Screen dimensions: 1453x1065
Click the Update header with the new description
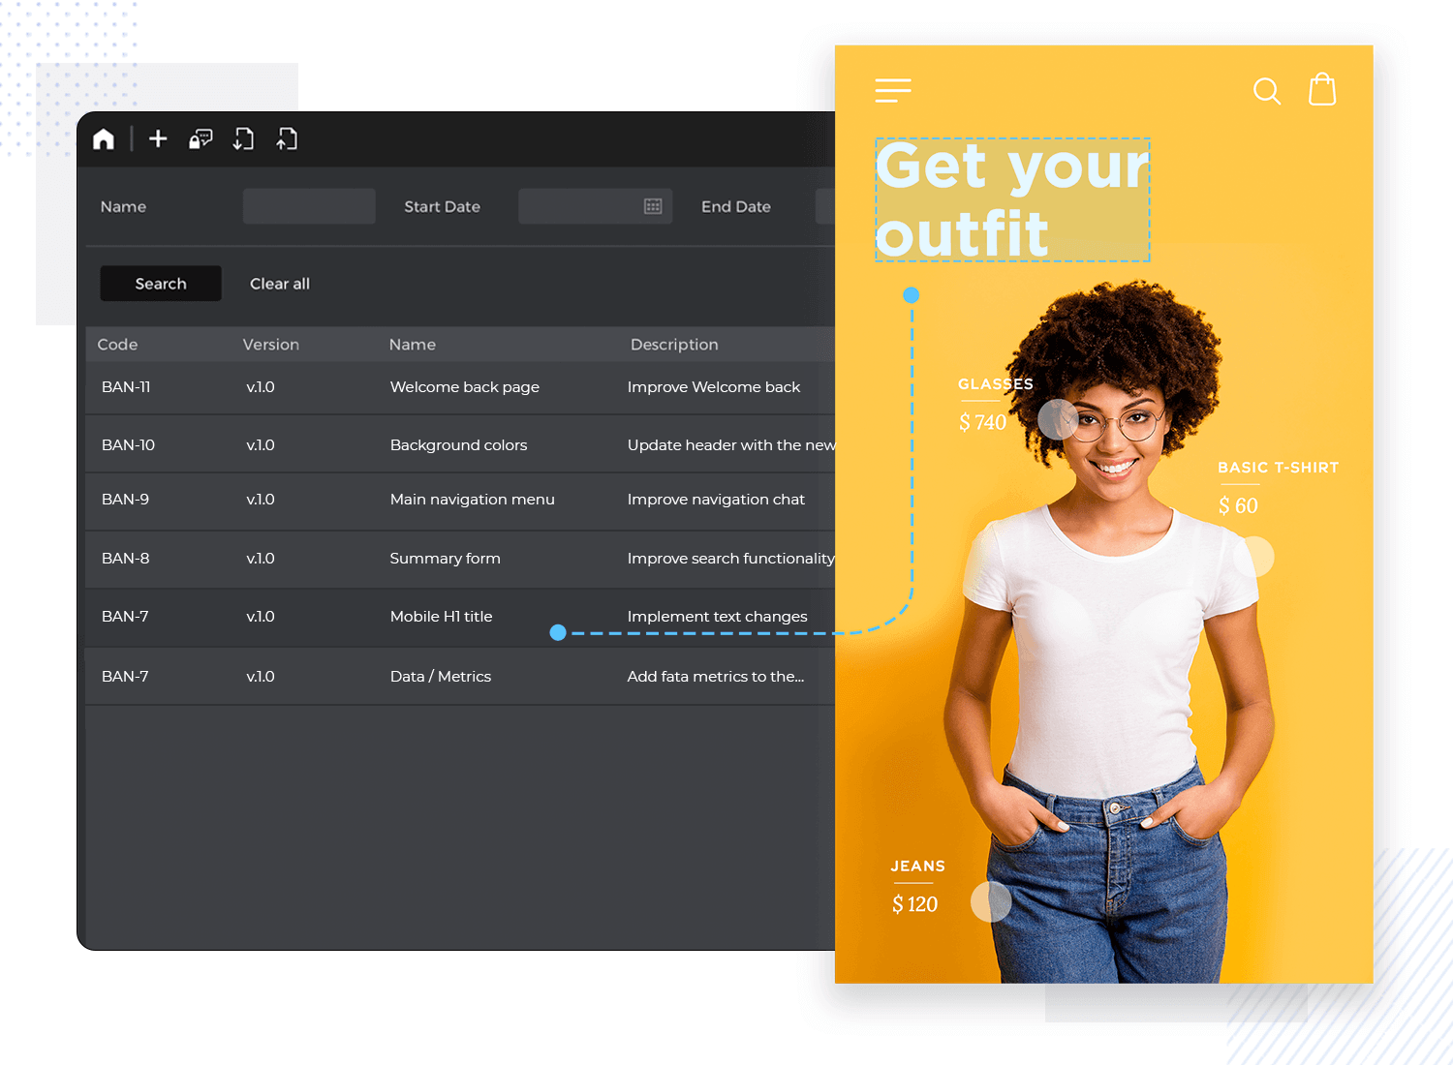731,445
